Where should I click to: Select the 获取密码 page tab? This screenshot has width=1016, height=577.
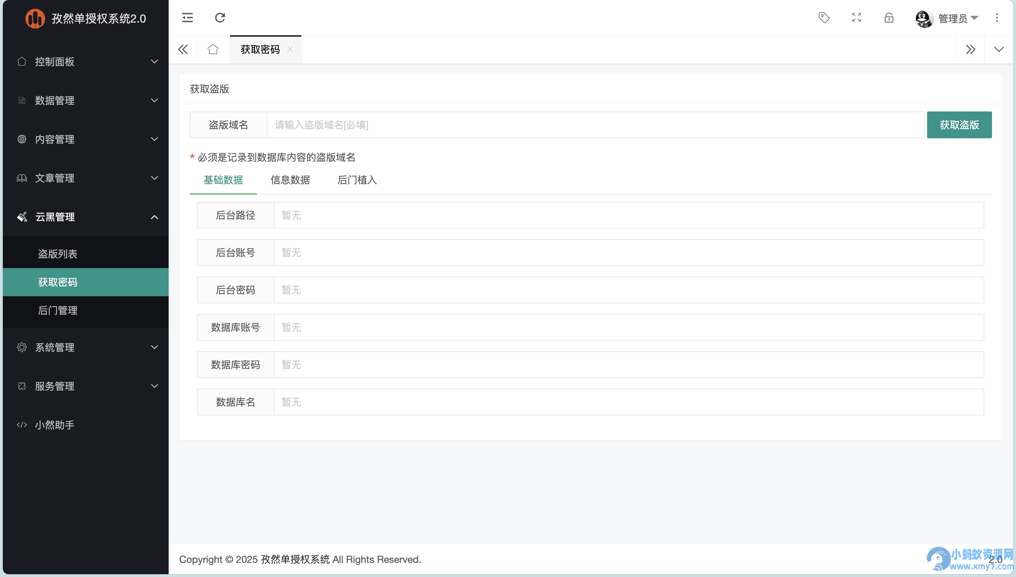point(260,49)
